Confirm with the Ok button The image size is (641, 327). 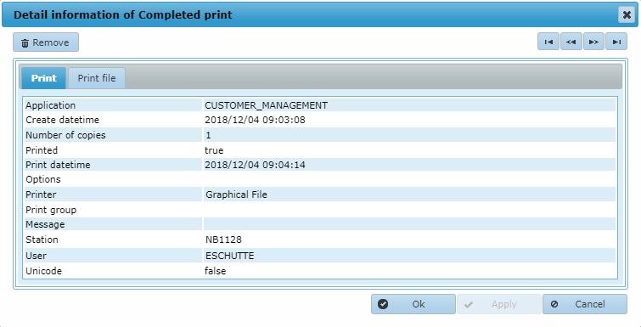coord(413,304)
